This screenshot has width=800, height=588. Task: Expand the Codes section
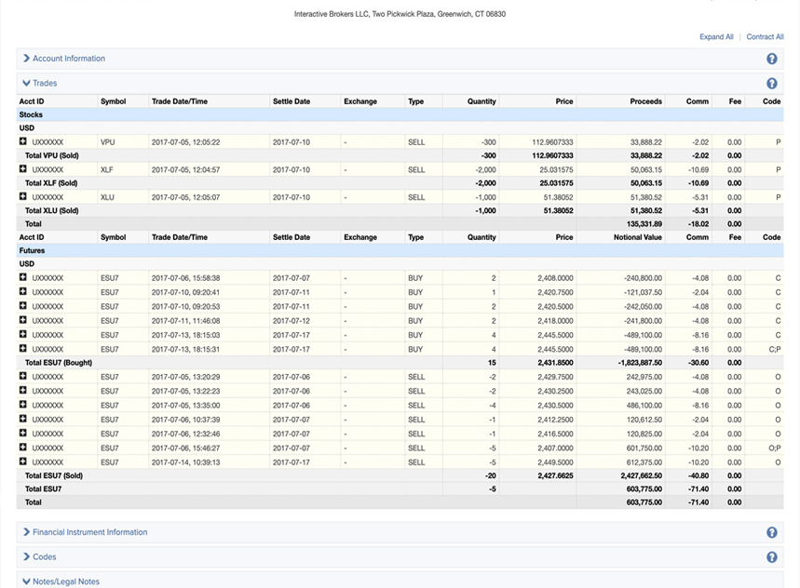point(44,557)
